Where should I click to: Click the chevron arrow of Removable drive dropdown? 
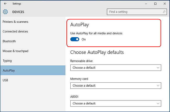[158, 68]
